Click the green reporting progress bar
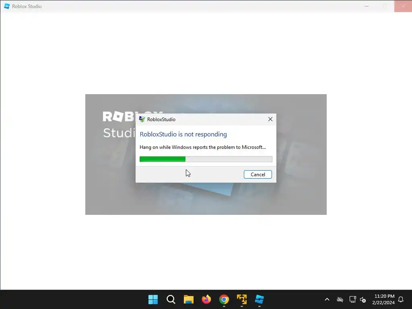Screen dimensions: 412x309 pos(206,159)
